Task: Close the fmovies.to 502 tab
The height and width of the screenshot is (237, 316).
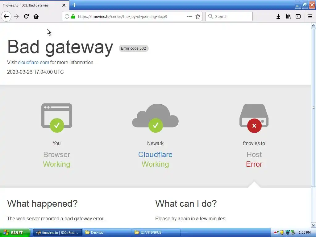Action: point(64,5)
